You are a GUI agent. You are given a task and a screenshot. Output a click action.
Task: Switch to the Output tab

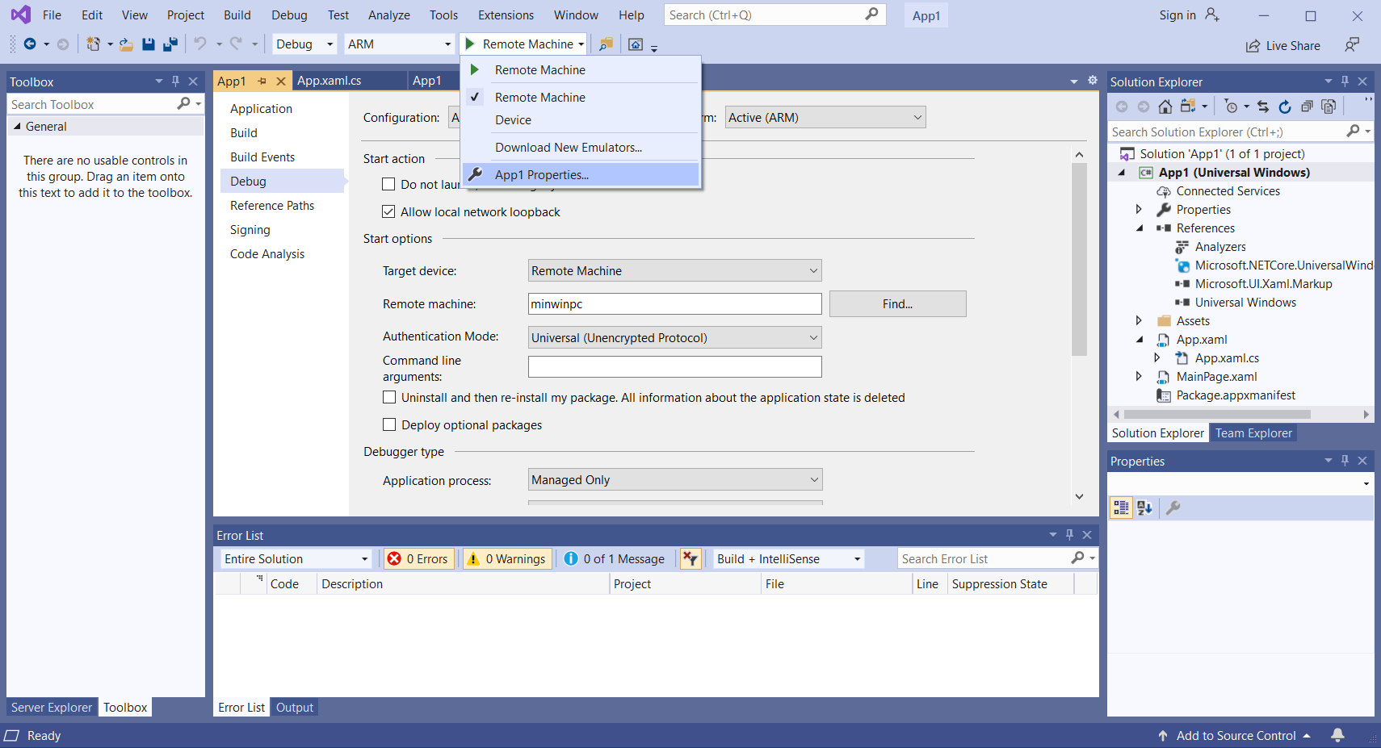tap(295, 707)
